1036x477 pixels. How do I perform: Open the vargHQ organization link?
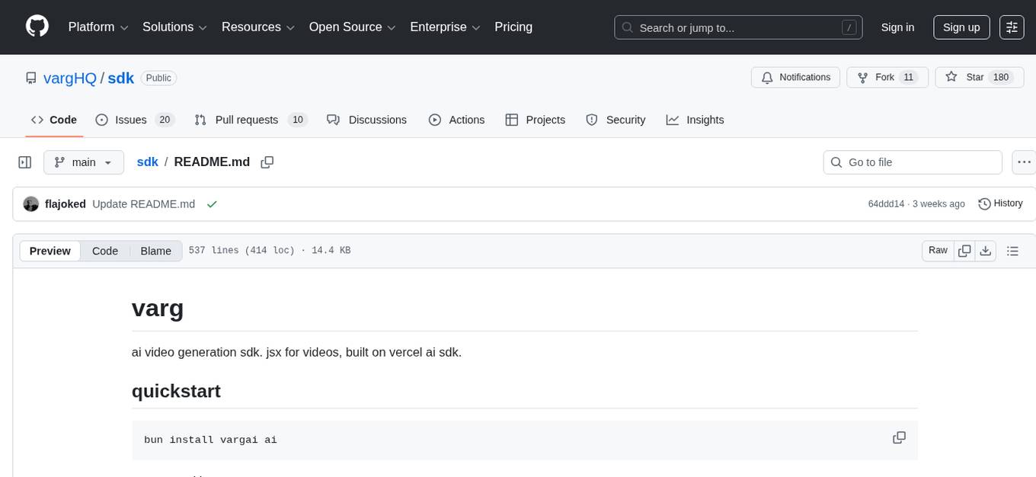coord(69,78)
